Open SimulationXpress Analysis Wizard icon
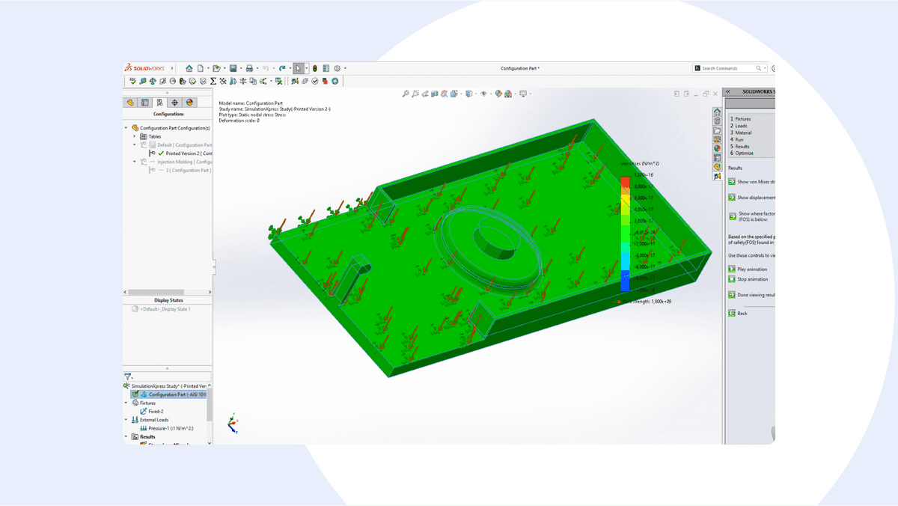Viewport: 898px width, 506px height. (294, 81)
